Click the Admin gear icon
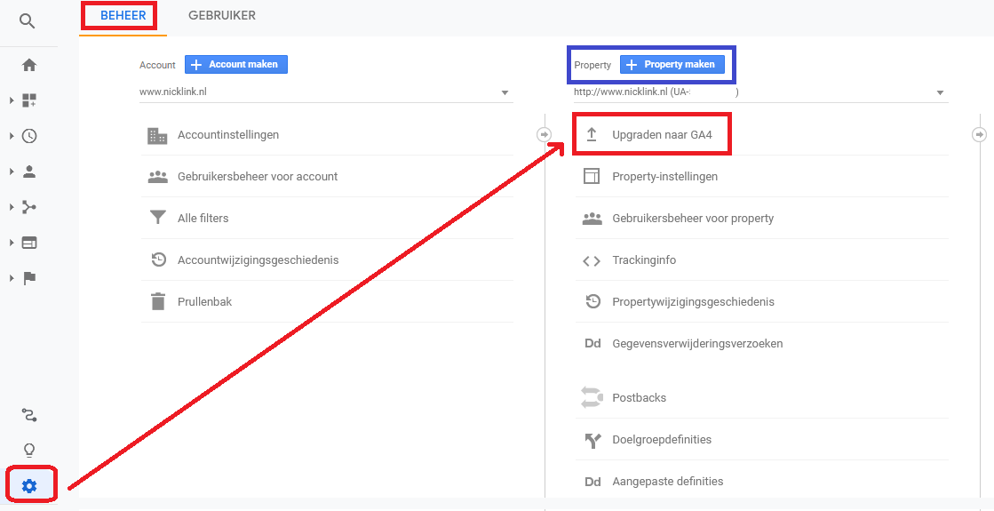The height and width of the screenshot is (511, 994). [x=29, y=485]
